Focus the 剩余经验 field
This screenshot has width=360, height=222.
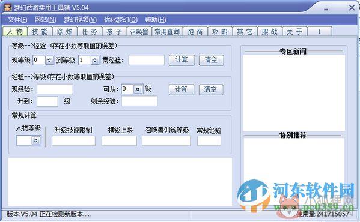pos(139,101)
